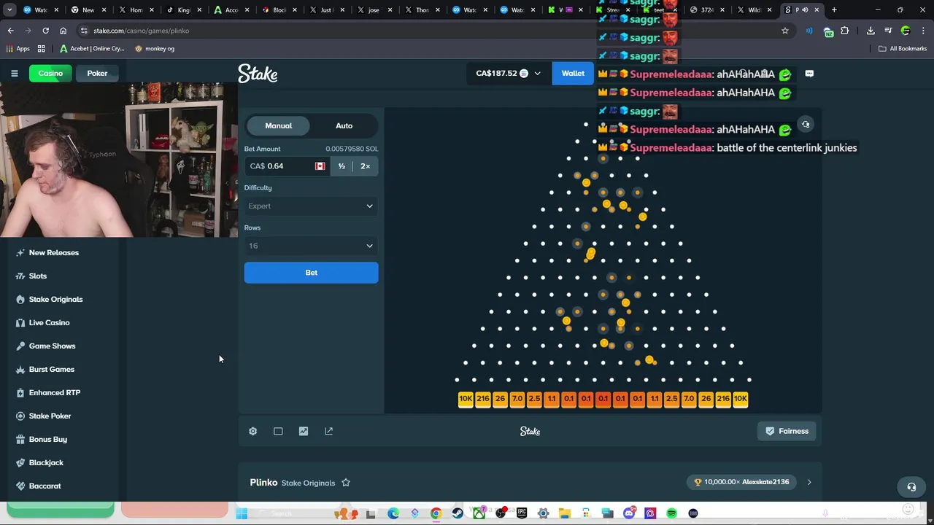Open the Apps bookmarks shortcut
Screen dimensions: 934x525
click(x=18, y=49)
